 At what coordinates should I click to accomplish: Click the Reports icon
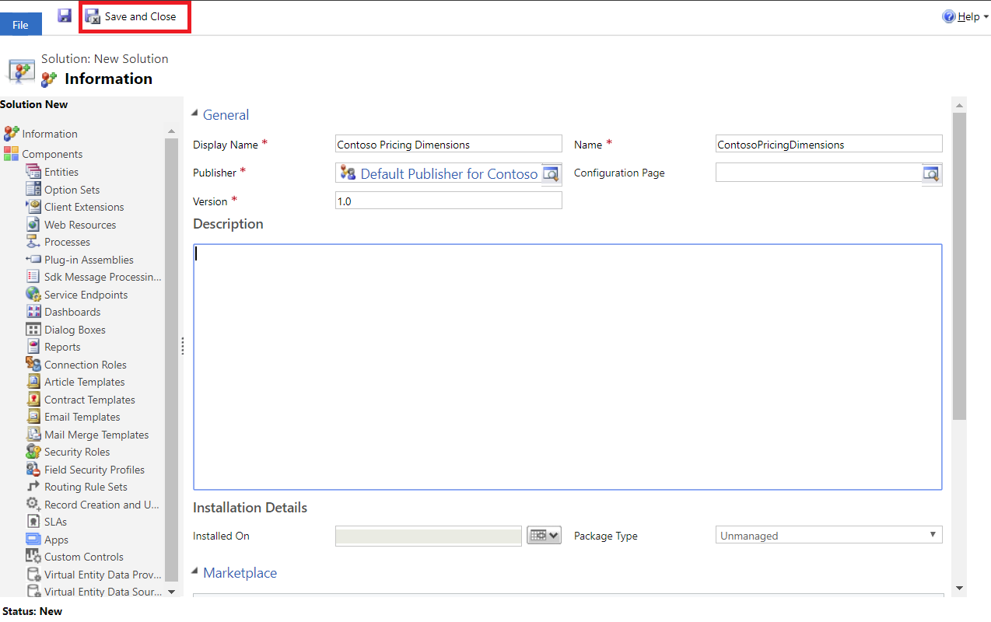click(33, 347)
